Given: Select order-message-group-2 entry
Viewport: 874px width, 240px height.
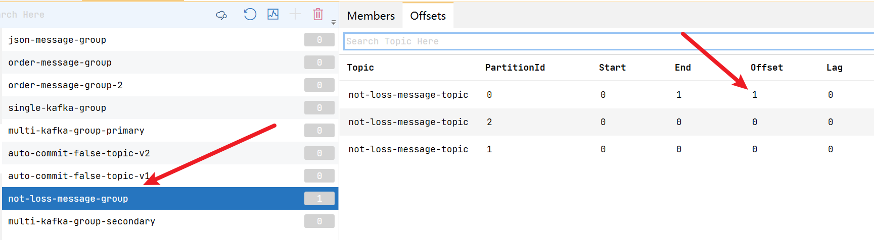Looking at the screenshot, I should 170,85.
